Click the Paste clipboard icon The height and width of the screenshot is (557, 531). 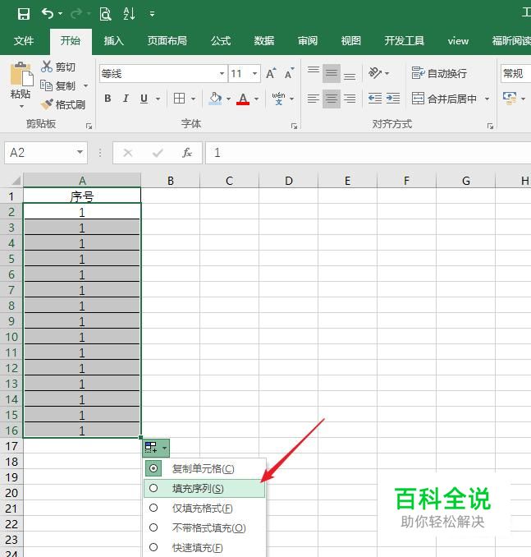[21, 74]
